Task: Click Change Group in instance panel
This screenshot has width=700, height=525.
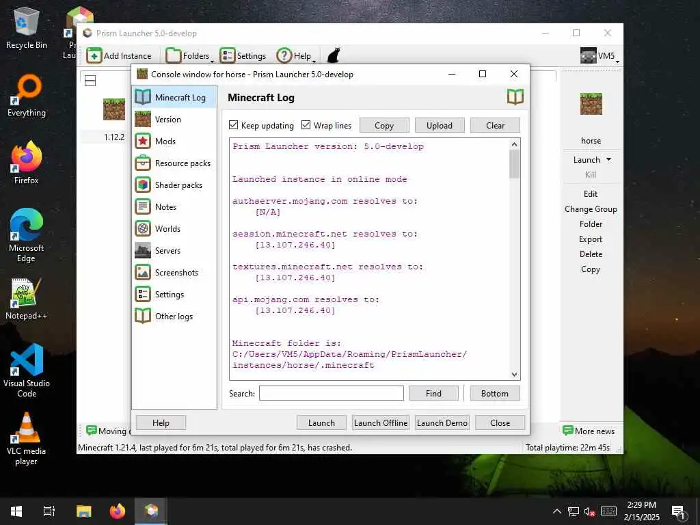Action: (x=591, y=209)
